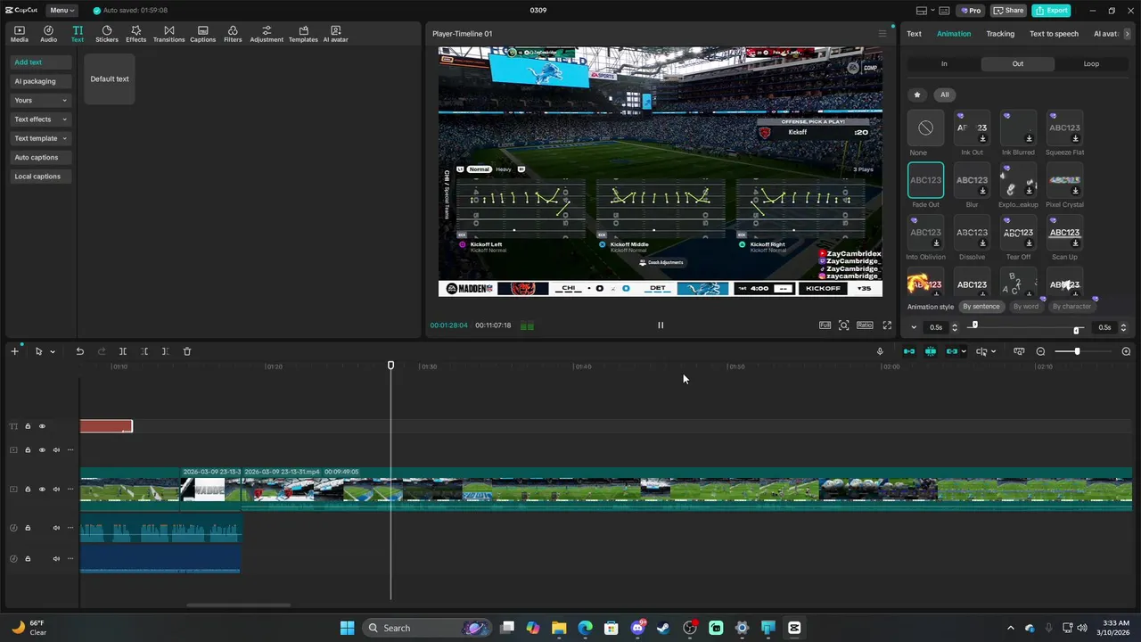Select the Blur out animation thumbnail
The width and height of the screenshot is (1141, 642).
tap(972, 180)
